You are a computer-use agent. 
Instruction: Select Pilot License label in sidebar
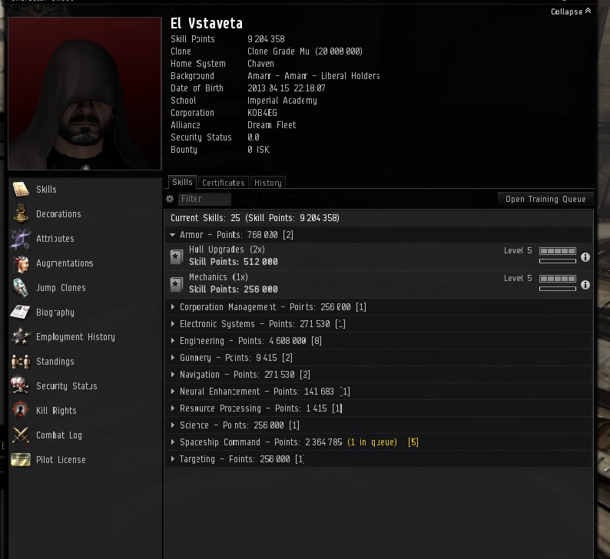tap(61, 459)
